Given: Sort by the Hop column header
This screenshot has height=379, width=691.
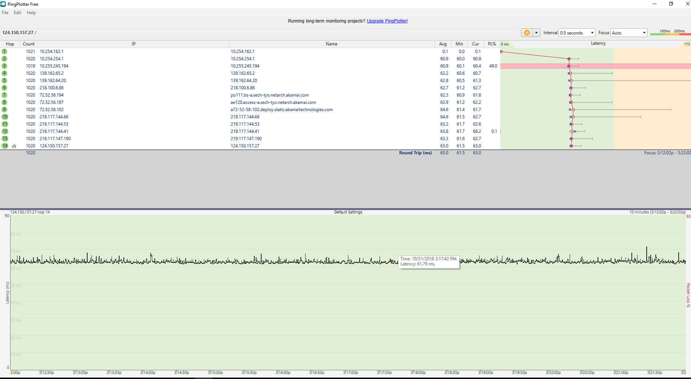Looking at the screenshot, I should tap(10, 44).
